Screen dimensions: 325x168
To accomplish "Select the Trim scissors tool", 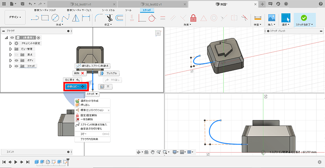I will 109,18.
